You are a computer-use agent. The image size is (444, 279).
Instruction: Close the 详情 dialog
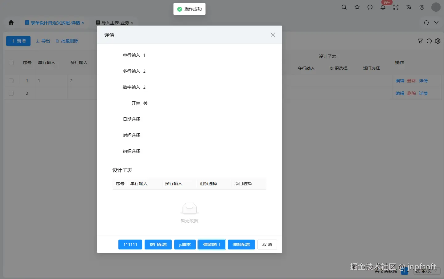pos(273,35)
